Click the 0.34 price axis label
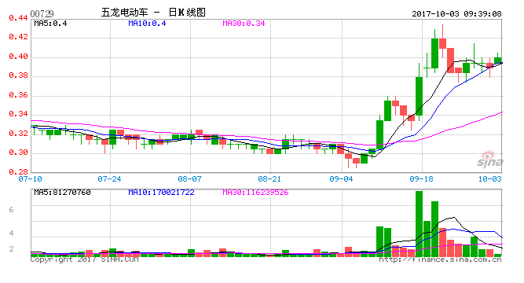The image size is (524, 283). [18, 114]
